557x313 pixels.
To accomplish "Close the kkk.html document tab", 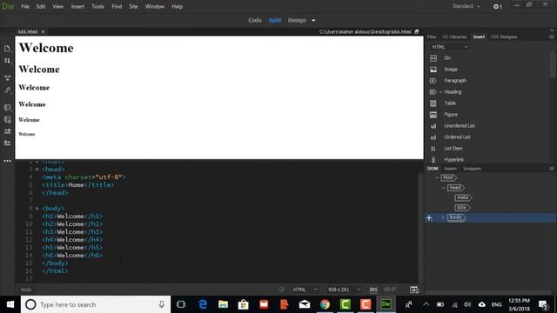I will tap(43, 31).
